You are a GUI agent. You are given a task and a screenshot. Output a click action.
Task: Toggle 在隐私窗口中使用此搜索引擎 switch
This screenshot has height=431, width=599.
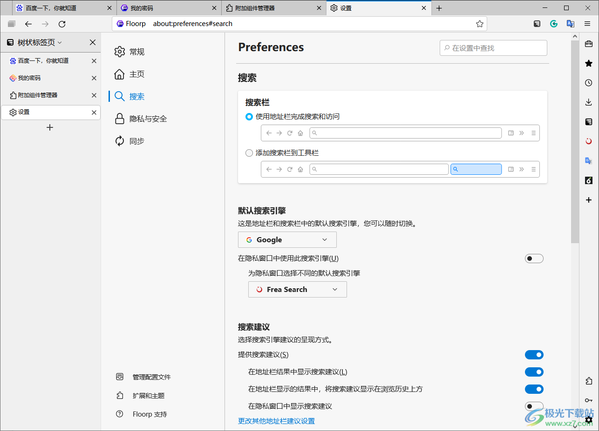pos(534,258)
